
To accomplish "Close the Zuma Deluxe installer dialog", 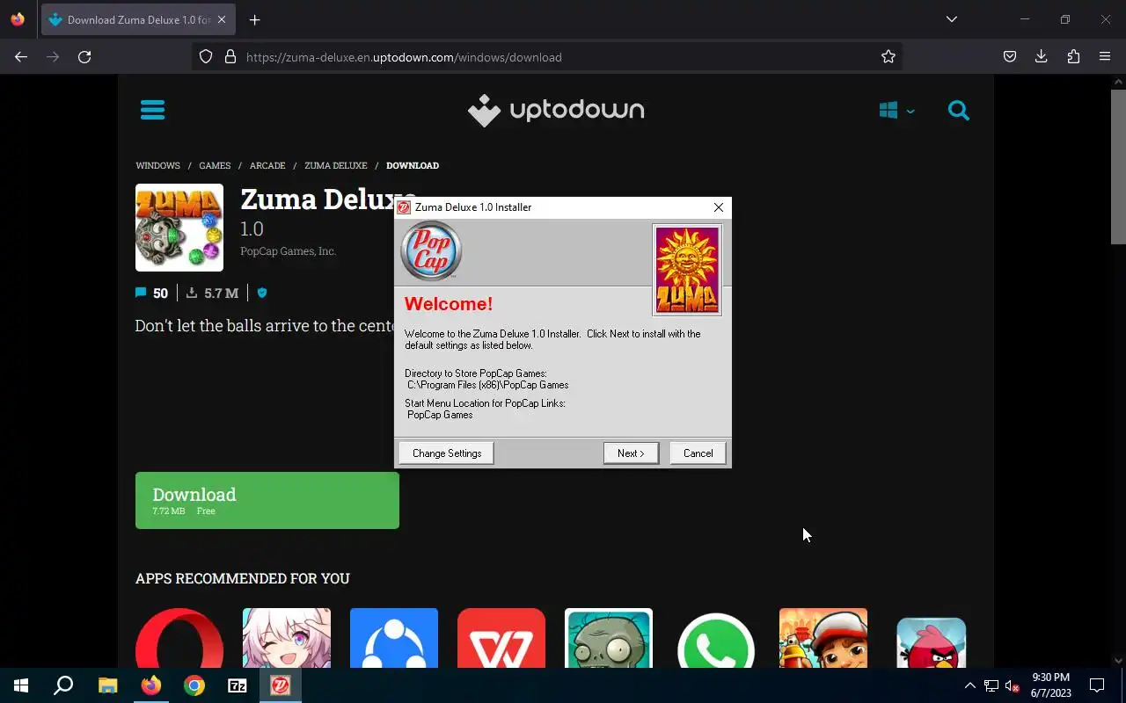I will click(x=719, y=207).
